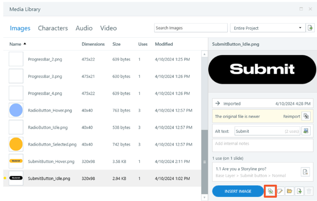The image size is (317, 201).
Task: Click the Search Images field
Action: (x=191, y=28)
